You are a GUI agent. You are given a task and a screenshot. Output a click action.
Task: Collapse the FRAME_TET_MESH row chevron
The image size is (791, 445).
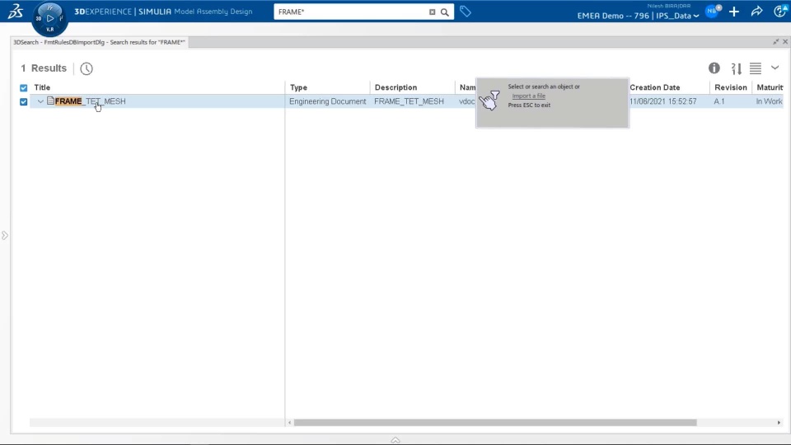tap(40, 101)
